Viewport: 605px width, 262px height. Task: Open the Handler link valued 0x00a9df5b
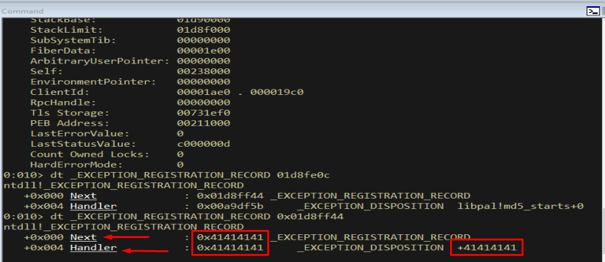93,206
